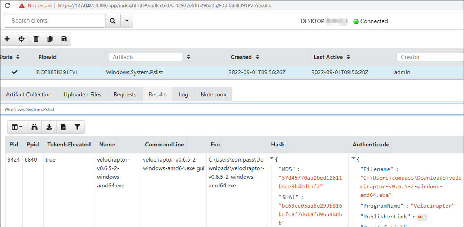The height and width of the screenshot is (227, 464).
Task: Reload the page with the browser refresh icon
Action: point(7,5)
